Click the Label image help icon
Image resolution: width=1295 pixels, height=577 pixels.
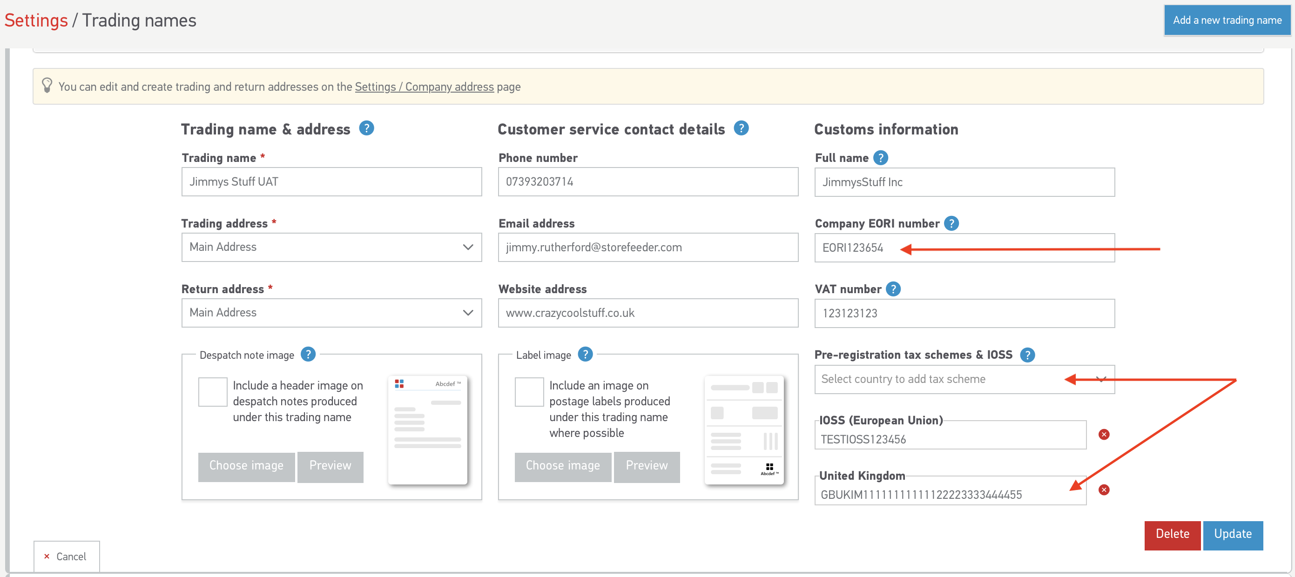[585, 354]
